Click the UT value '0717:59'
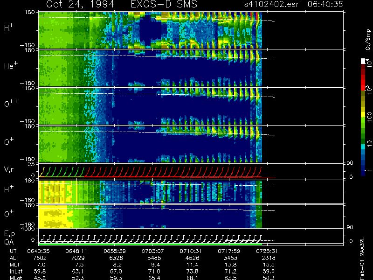The height and width of the screenshot is (280, 373). point(229,251)
